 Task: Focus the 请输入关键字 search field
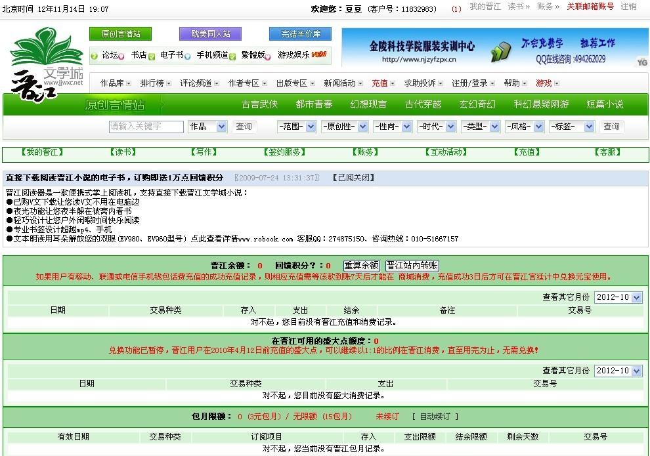[146, 127]
